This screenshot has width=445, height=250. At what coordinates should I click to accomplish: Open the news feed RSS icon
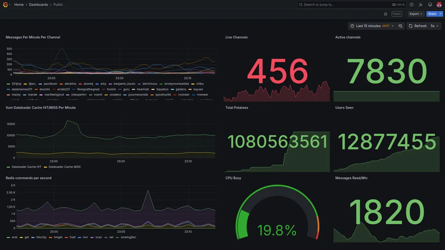421,5
